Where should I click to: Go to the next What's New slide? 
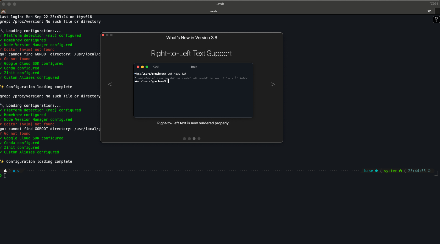[x=273, y=84]
